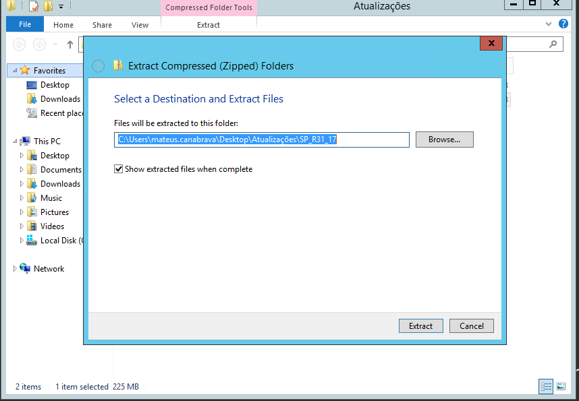Click the Extract button in the dialog
Image resolution: width=579 pixels, height=401 pixels.
pos(420,326)
